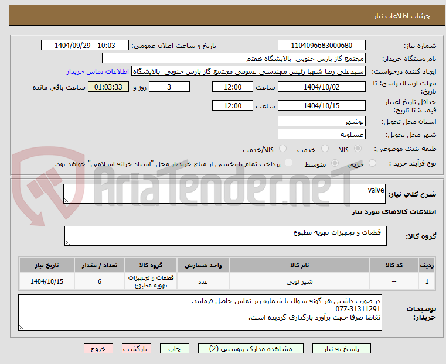Click the شهر محل تحویل field عسلویه
446x364 pixels.
point(321,134)
